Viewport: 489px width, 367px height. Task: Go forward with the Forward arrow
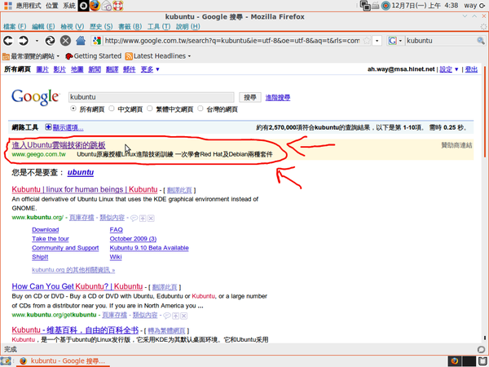(24, 41)
